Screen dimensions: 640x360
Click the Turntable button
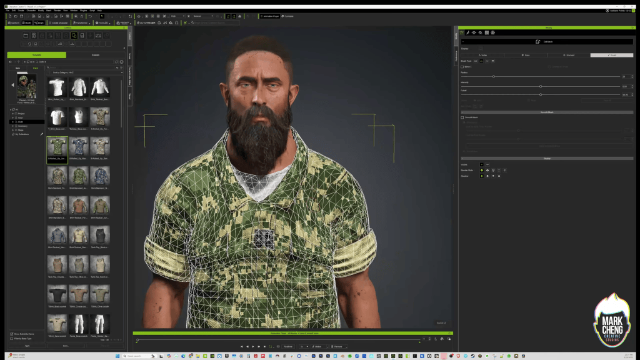[x=287, y=16]
